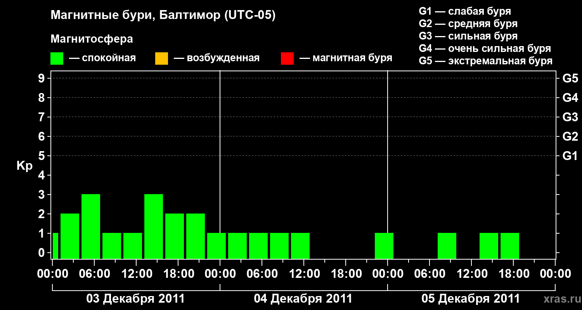Screen dimensions: 582x310
Task: Click the Kp 2 bar 01:00–04:00 on 03 Декабря
Action: point(70,236)
